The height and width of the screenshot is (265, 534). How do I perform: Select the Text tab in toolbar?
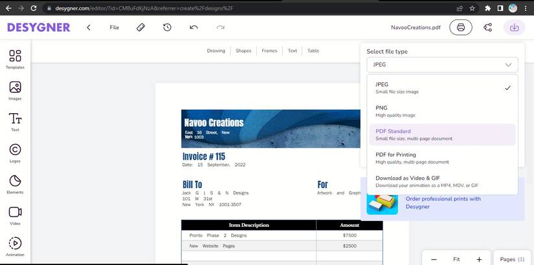click(293, 50)
